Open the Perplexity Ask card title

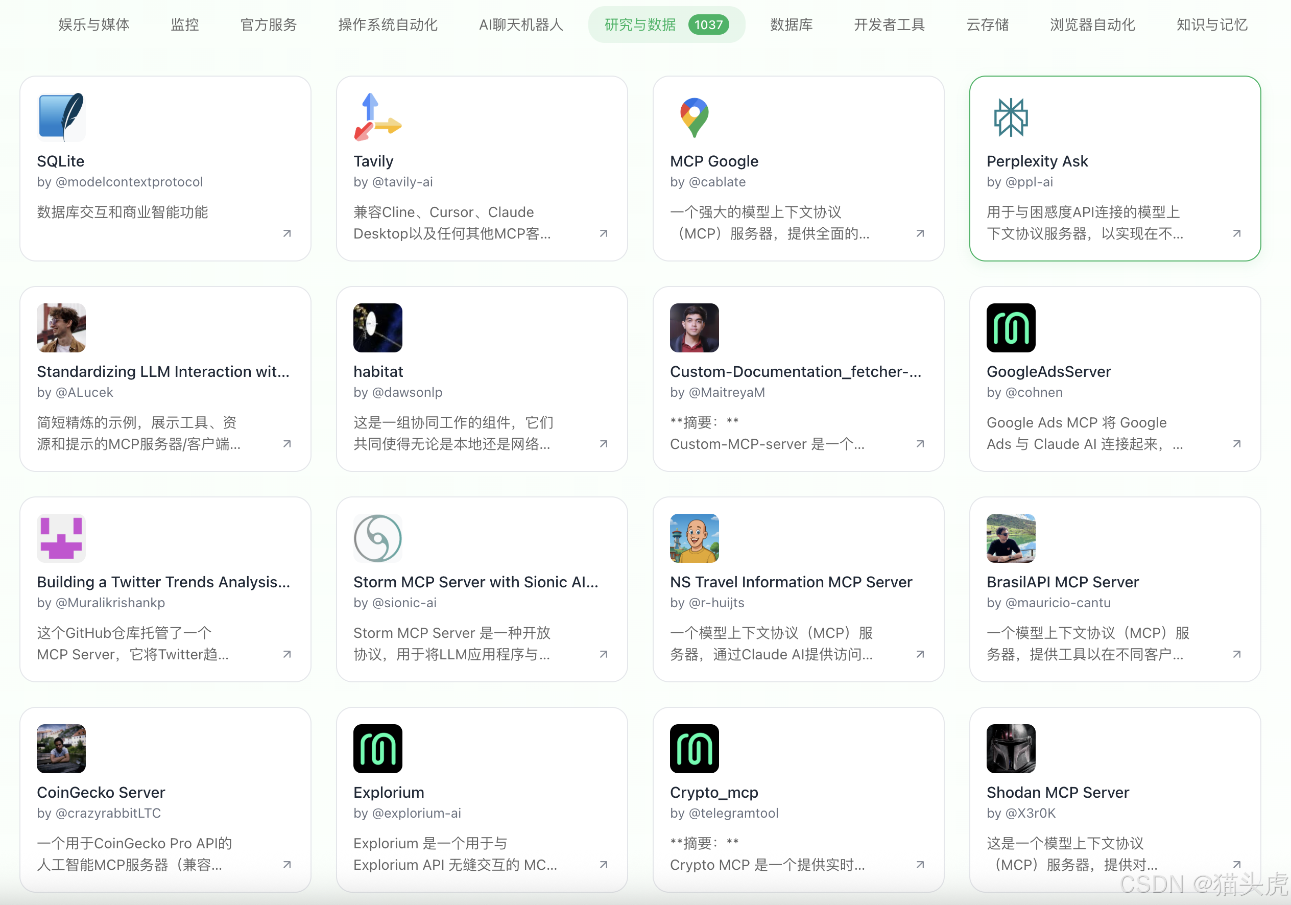point(1037,161)
